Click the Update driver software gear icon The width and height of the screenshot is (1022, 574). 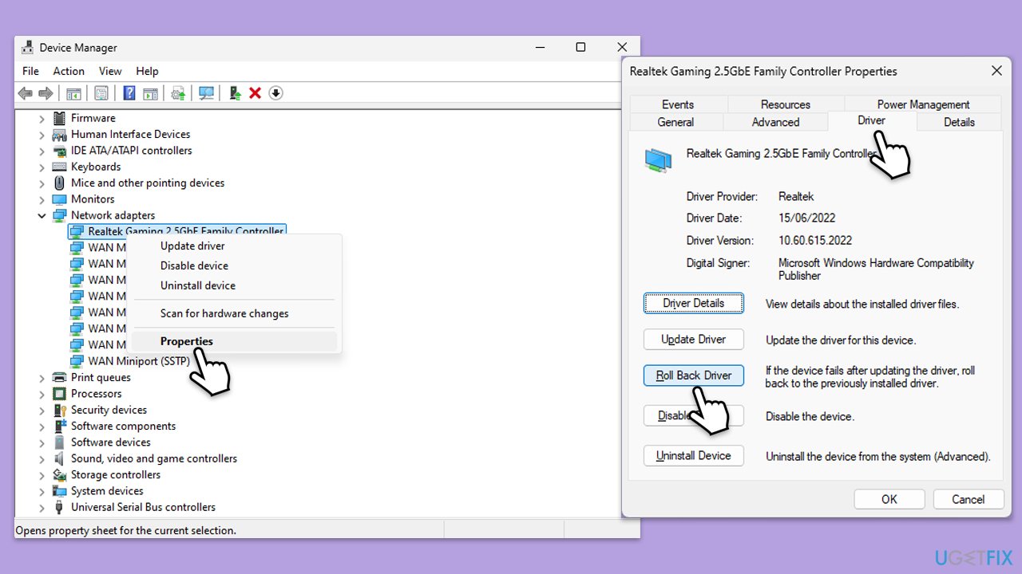(x=179, y=93)
